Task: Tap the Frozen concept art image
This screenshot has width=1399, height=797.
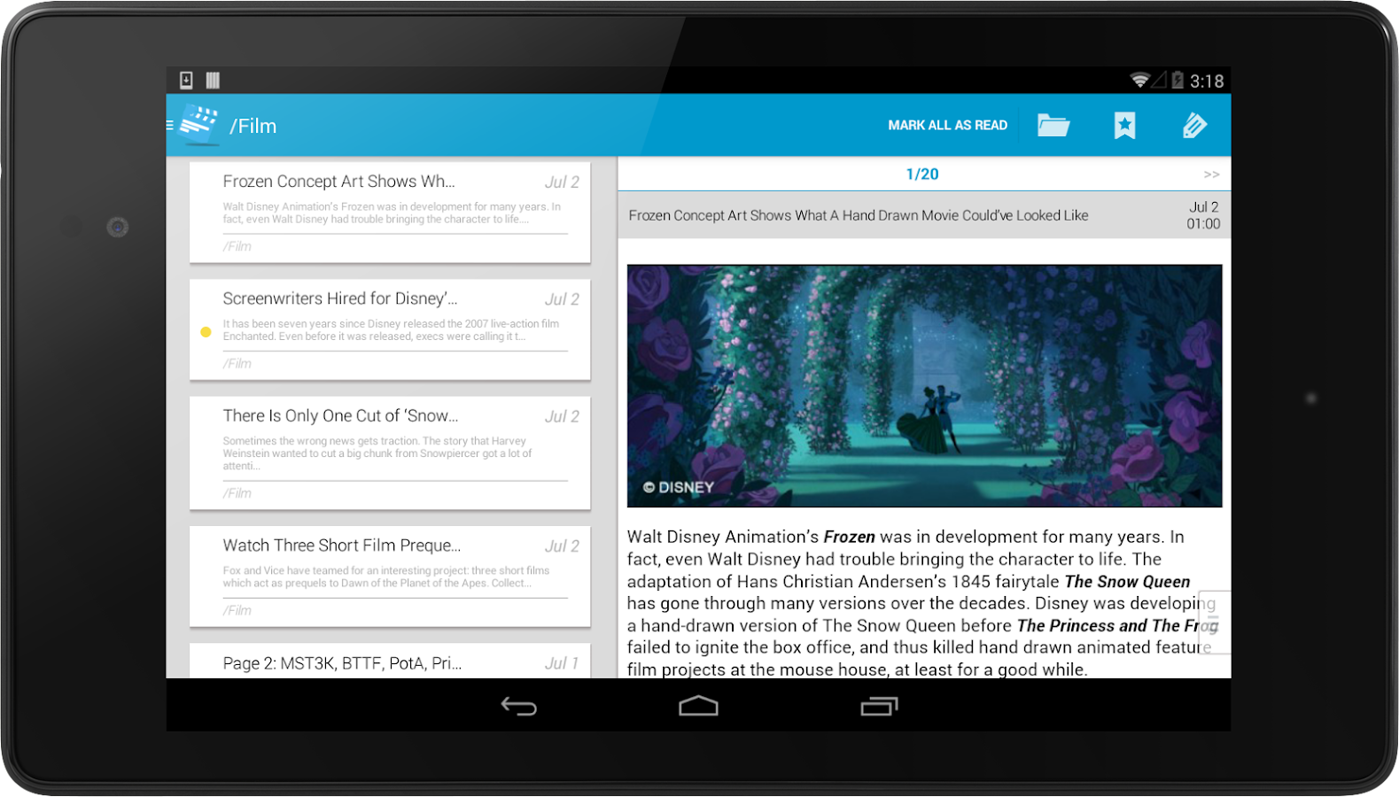Action: click(x=924, y=385)
